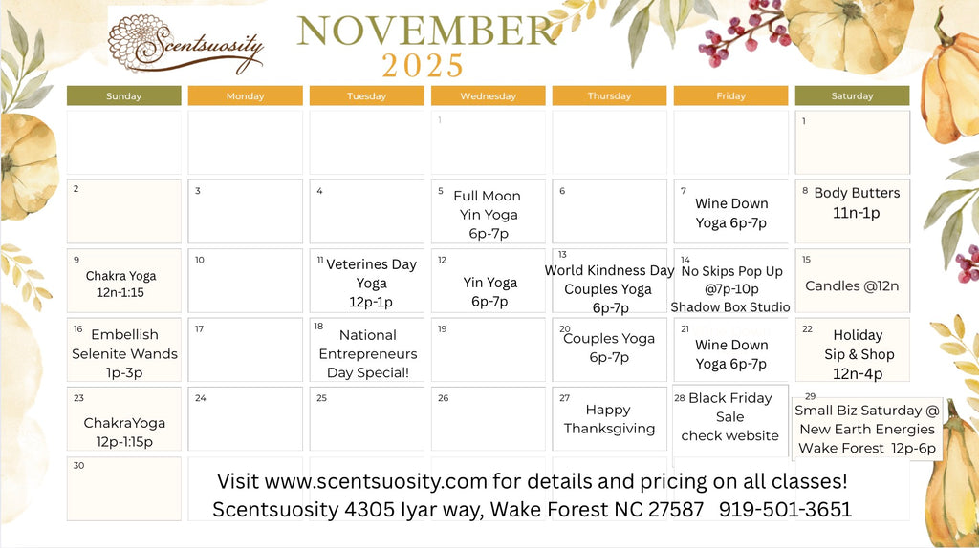This screenshot has width=979, height=548.
Task: Open the Embellish Selenite Wands event
Action: [124, 353]
